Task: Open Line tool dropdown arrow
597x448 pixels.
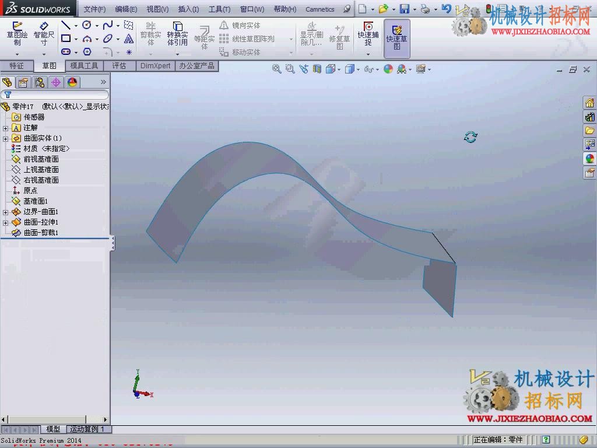Action: pos(76,26)
